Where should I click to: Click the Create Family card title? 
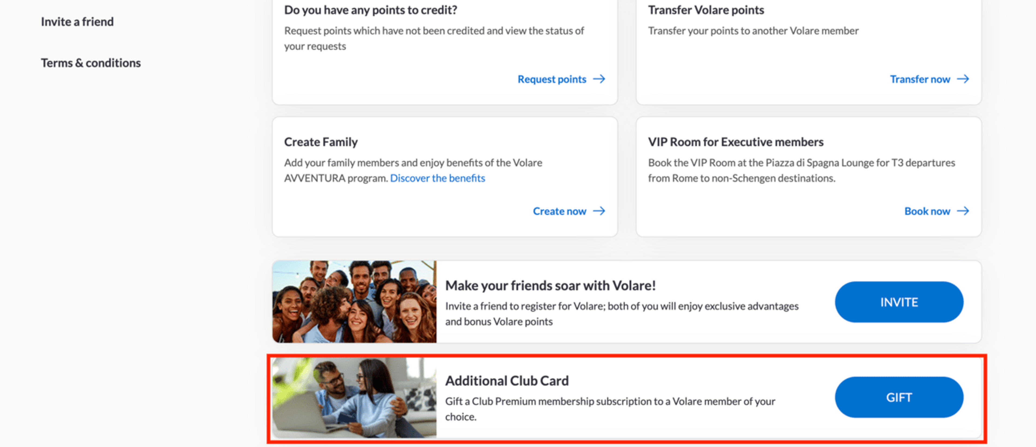tap(321, 142)
